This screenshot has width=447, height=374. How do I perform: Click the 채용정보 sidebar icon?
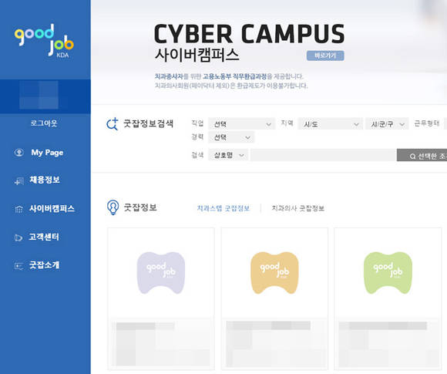pyautogui.click(x=19, y=180)
